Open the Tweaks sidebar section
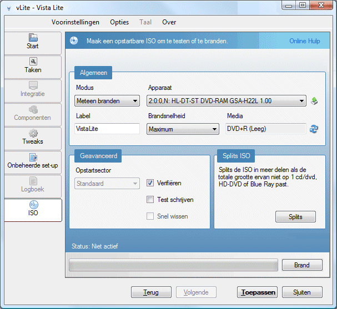The image size is (337, 309). click(33, 138)
